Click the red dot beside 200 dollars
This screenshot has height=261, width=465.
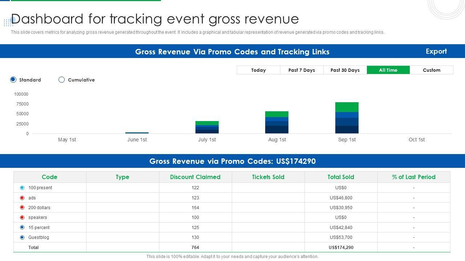[22, 208]
